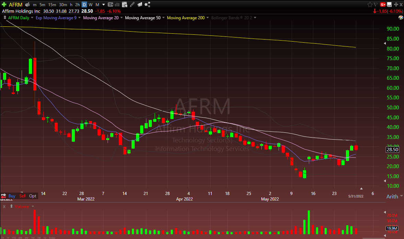
Task: Open the chart templates folder icon
Action: tap(140, 4)
